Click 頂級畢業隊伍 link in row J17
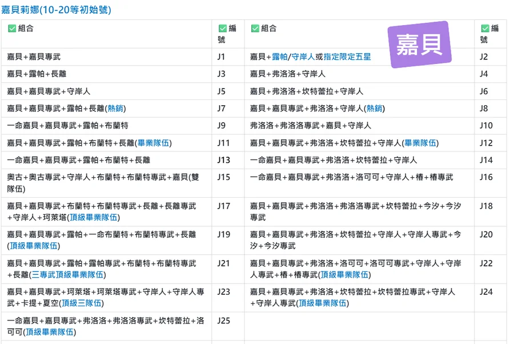The height and width of the screenshot is (344, 514). tap(94, 217)
